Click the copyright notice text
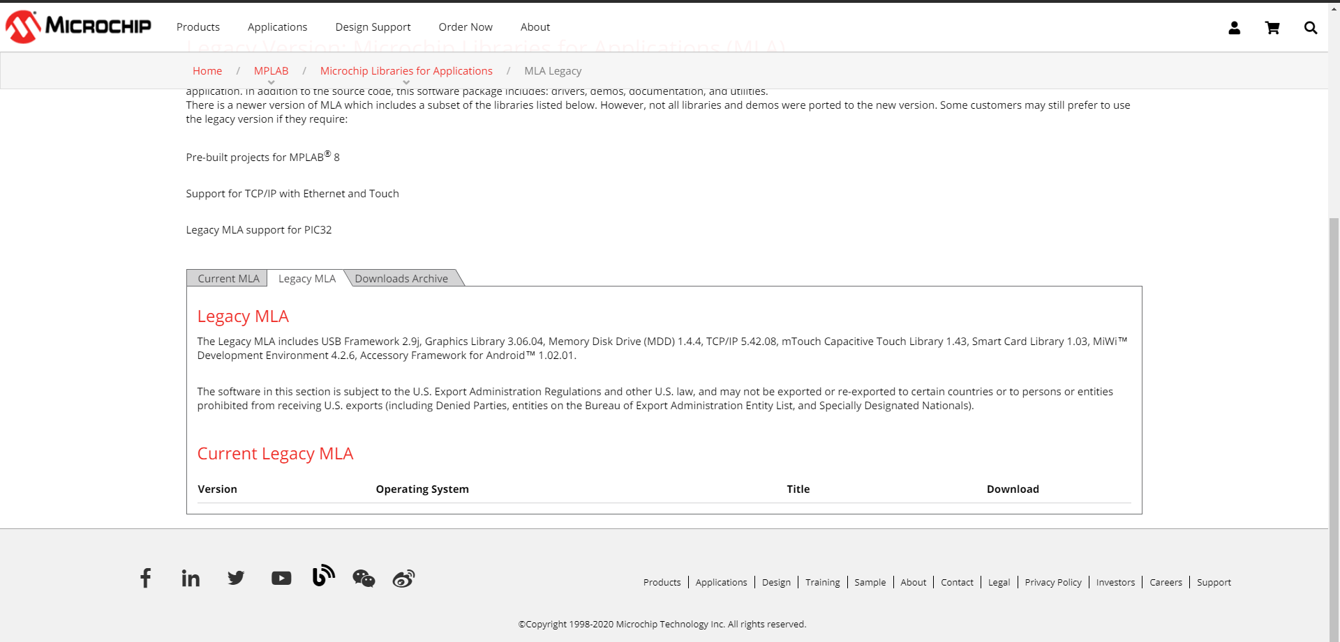Screen dimensions: 1340x642 click(x=662, y=624)
